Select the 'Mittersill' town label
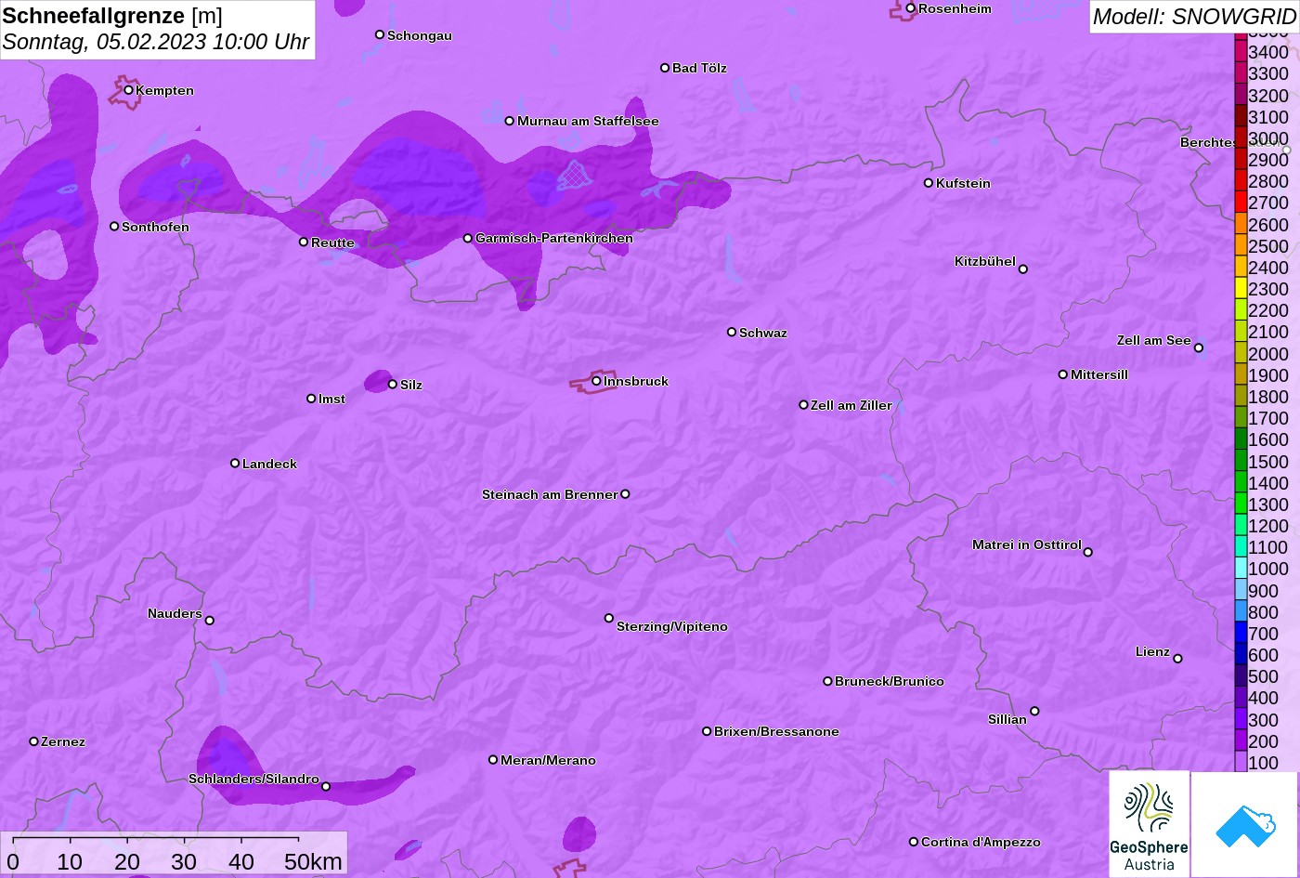The height and width of the screenshot is (878, 1300). 1099,374
